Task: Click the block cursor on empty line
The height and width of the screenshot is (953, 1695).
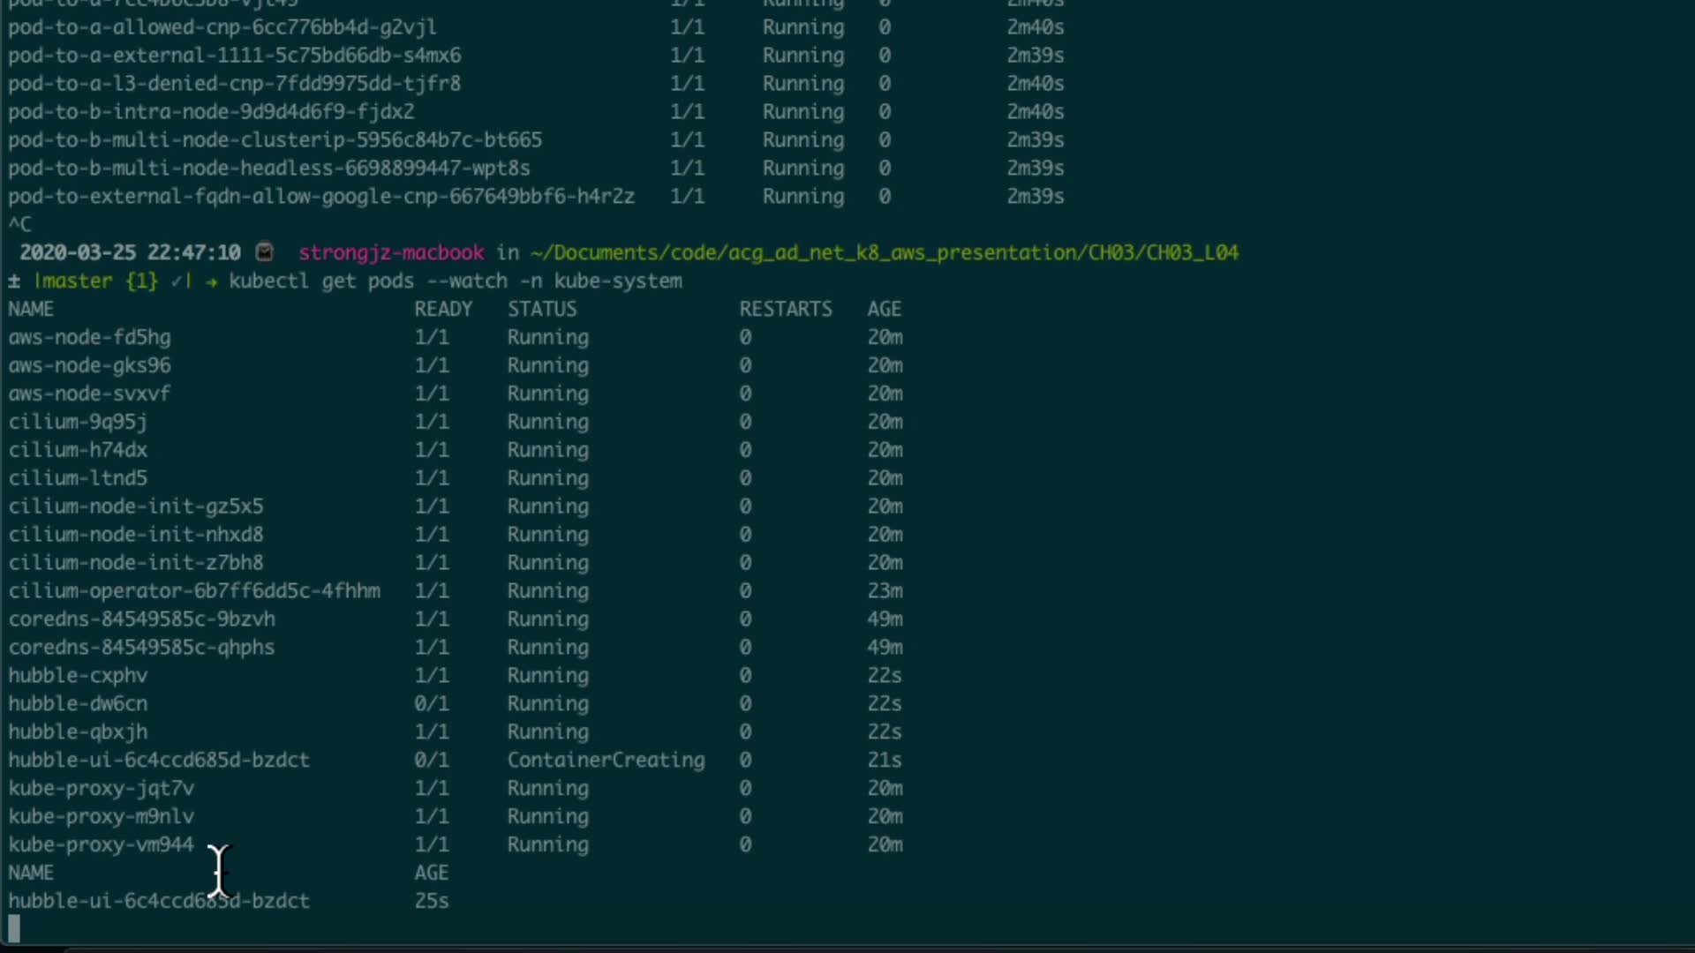Action: pyautogui.click(x=14, y=928)
